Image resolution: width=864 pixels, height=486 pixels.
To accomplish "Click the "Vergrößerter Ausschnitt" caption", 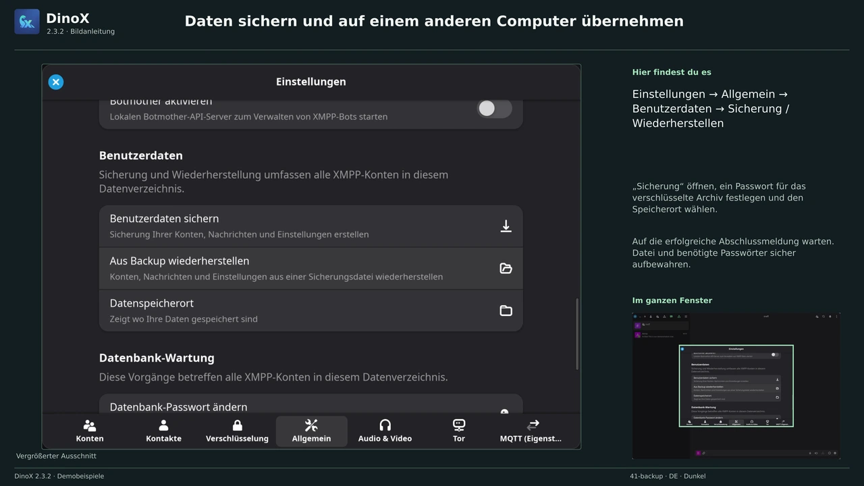I will point(56,456).
